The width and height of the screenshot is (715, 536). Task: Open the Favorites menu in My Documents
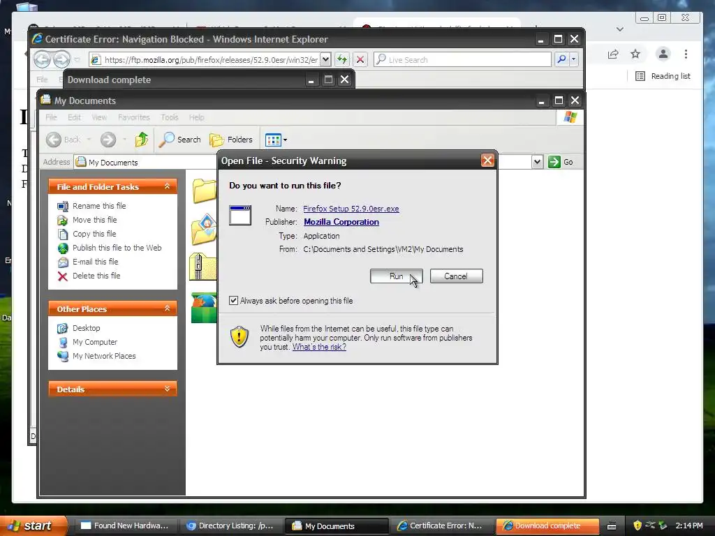(133, 117)
